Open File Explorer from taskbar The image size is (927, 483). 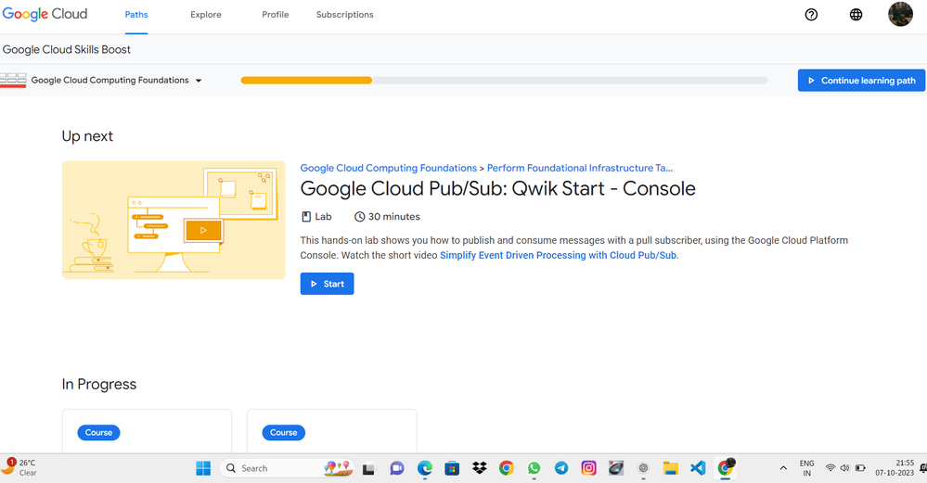[x=670, y=468]
